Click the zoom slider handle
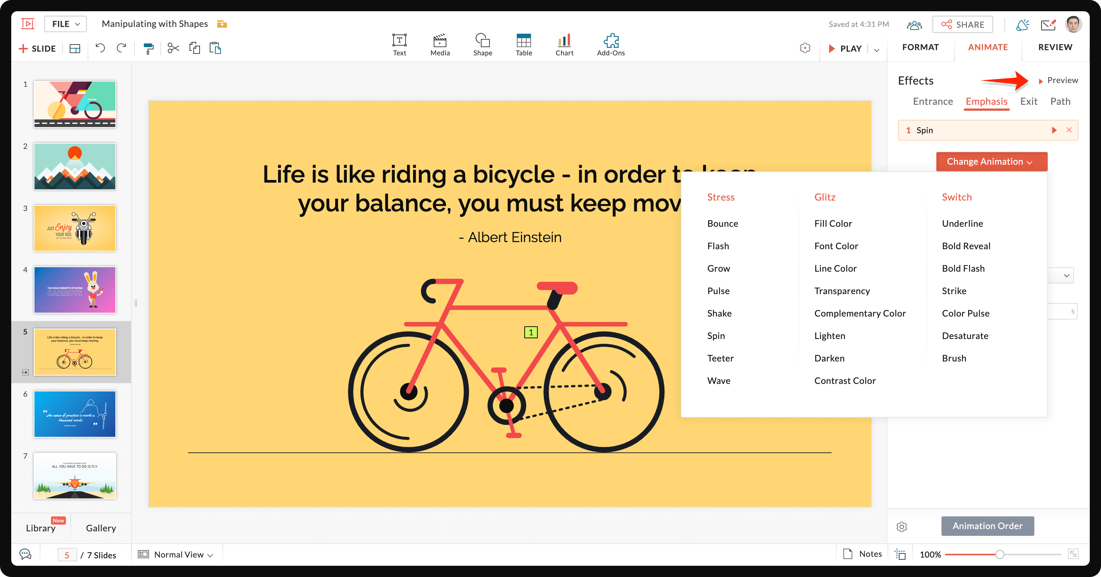Screen dimensions: 1101x577 [x=999, y=555]
